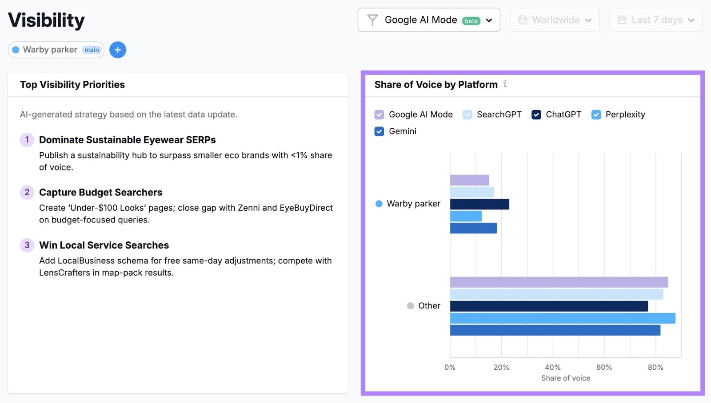The image size is (711, 403).
Task: Click the blue plus add-brand button
Action: coord(118,50)
